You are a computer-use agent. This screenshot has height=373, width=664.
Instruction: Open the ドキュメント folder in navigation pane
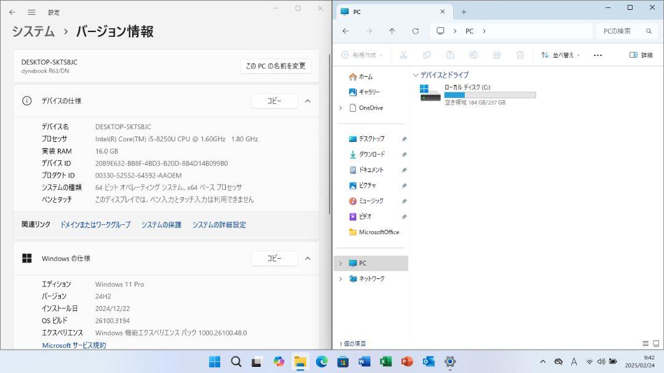366,170
